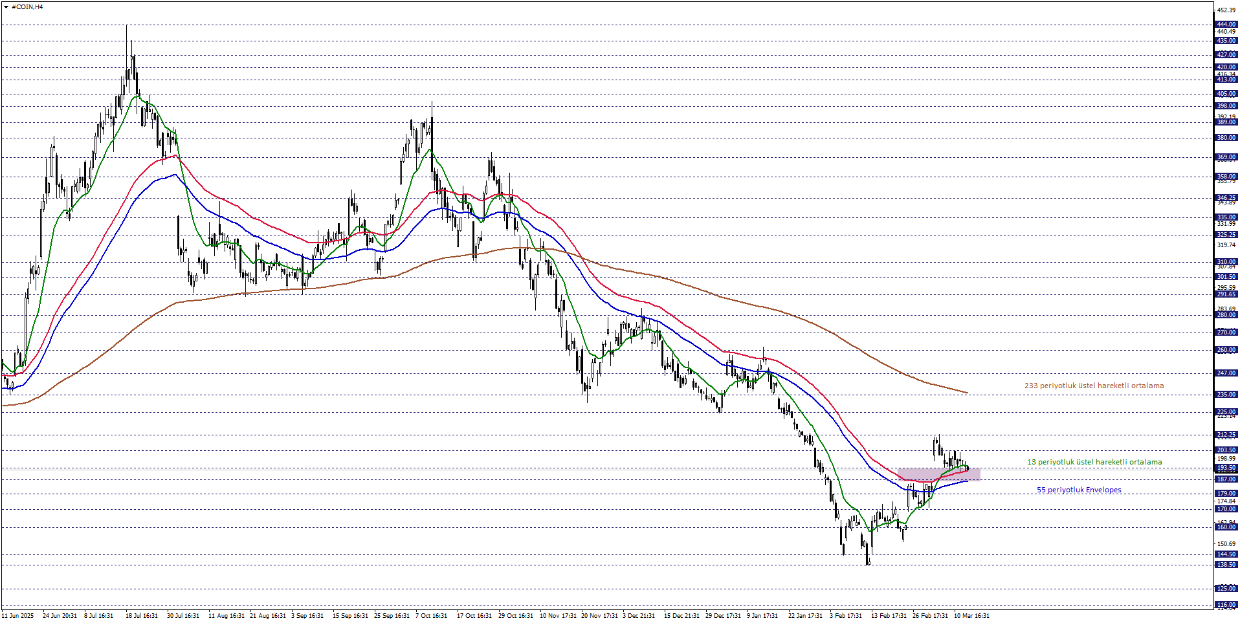Click the 138.50 price level label
1240x623 pixels.
click(x=1226, y=565)
